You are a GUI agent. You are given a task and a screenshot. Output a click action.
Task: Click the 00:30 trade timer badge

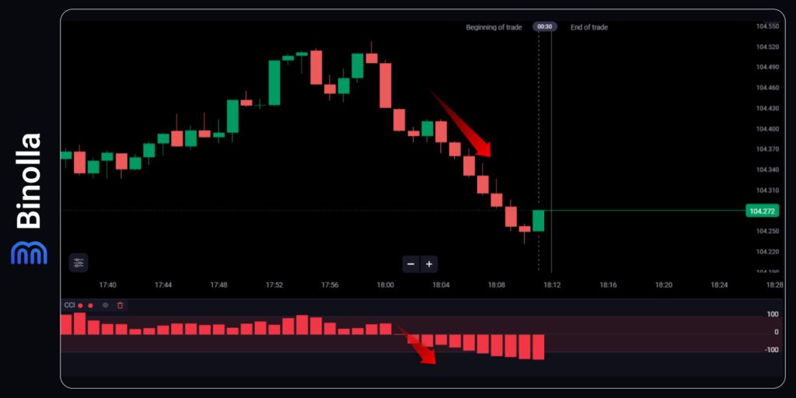[545, 27]
